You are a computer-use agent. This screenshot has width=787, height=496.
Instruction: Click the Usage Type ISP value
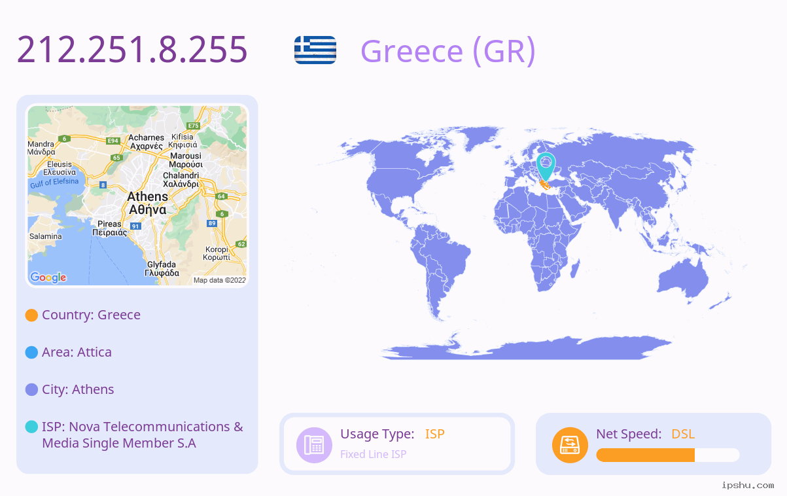coord(435,434)
